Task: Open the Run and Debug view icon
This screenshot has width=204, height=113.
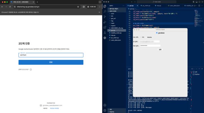Action: [x=105, y=22]
